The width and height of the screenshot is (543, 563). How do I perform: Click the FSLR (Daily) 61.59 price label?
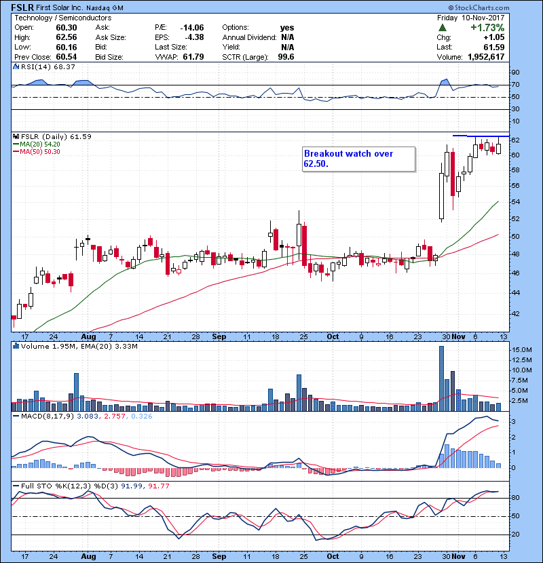pos(56,136)
